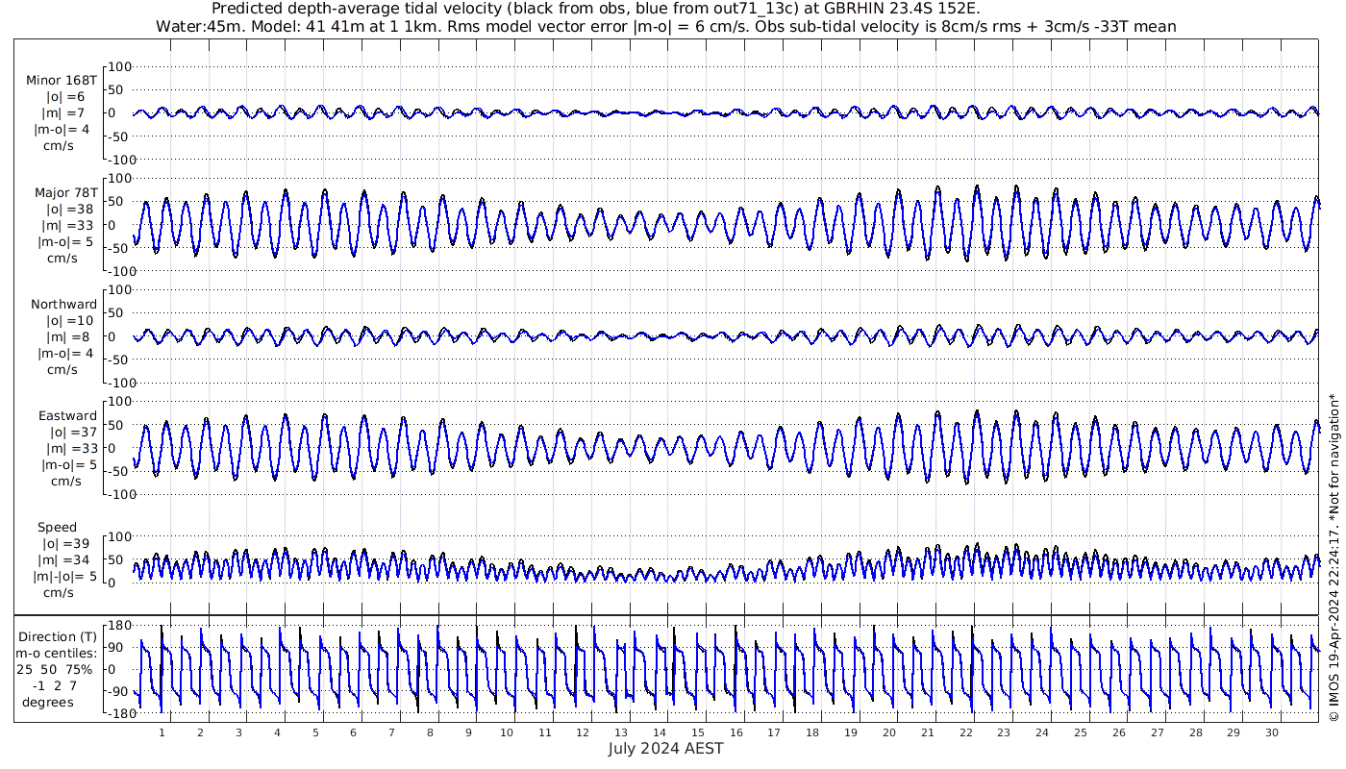Click the subtitle line starting 'Water:45m. Model'
1346x769 pixels.
pyautogui.click(x=665, y=26)
